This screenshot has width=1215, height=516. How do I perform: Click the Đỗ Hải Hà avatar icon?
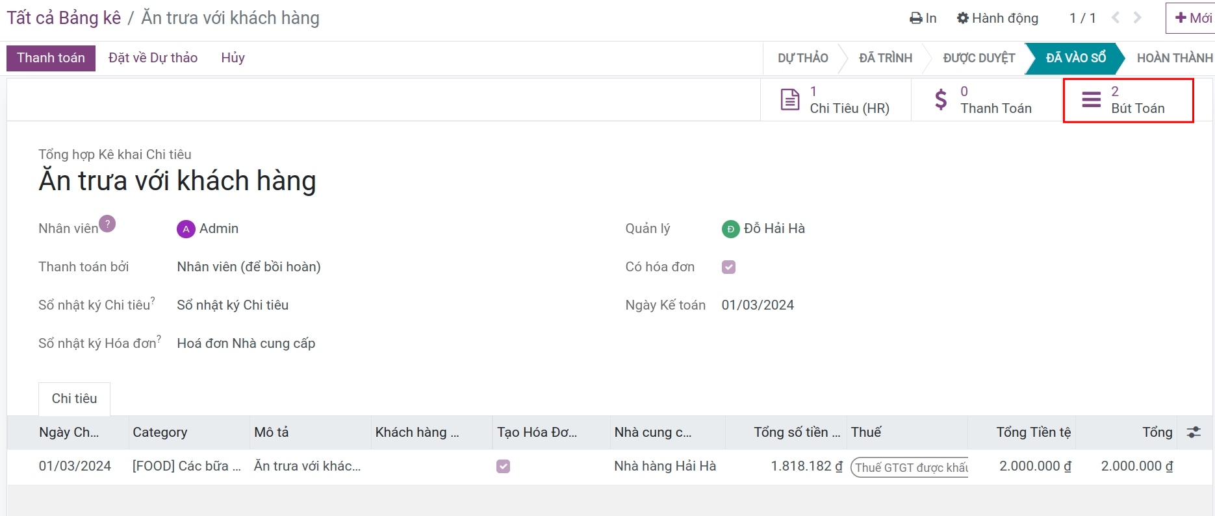click(730, 229)
